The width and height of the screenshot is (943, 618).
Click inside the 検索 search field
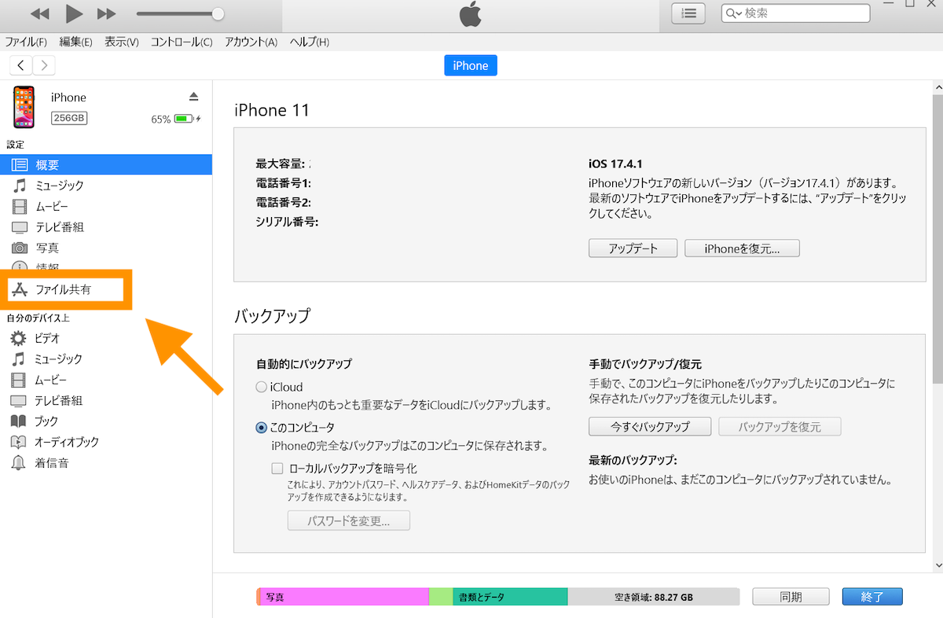pos(794,13)
